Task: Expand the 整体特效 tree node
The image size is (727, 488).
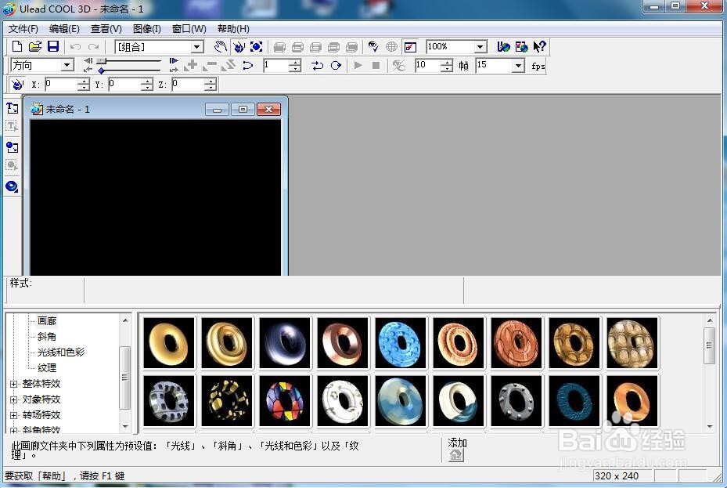Action: click(x=13, y=384)
